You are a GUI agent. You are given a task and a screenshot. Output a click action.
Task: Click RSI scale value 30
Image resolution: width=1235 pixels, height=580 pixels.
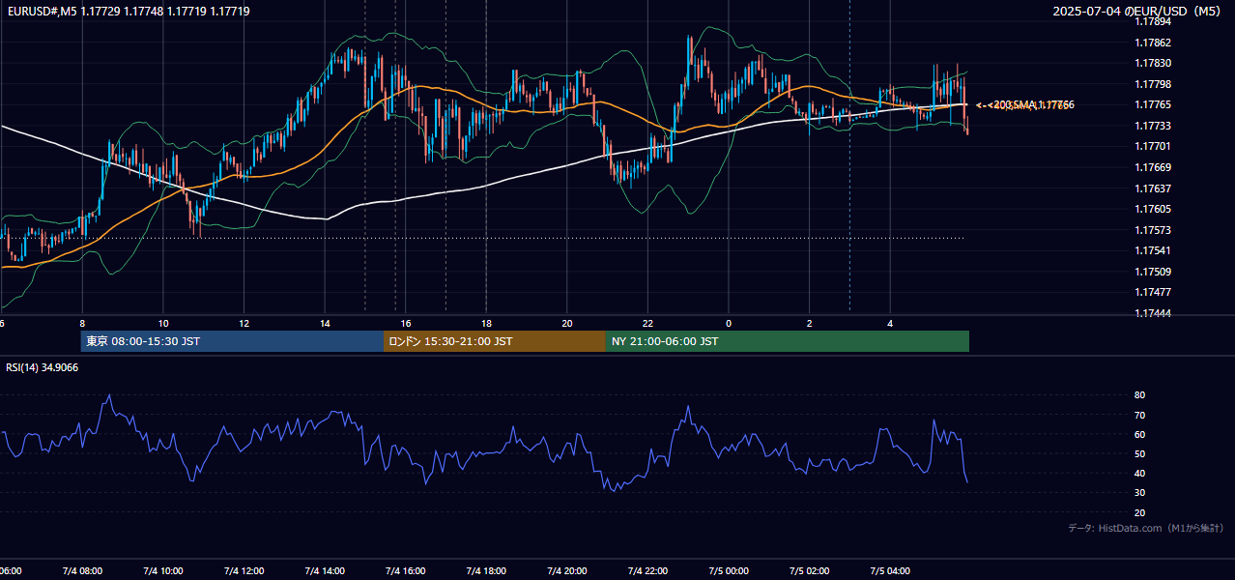tap(1140, 493)
